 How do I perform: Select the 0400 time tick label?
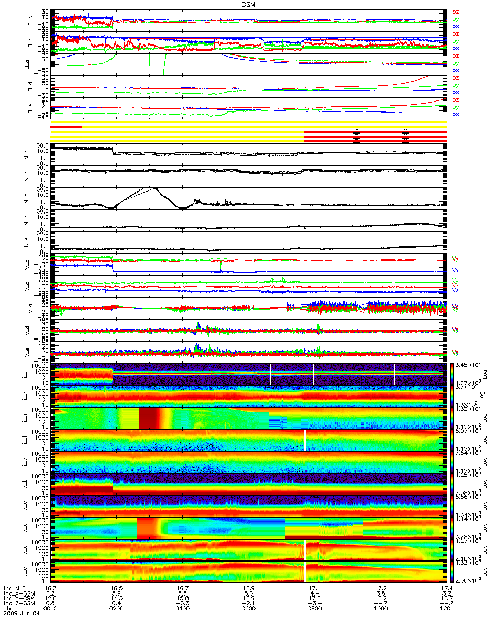click(183, 609)
